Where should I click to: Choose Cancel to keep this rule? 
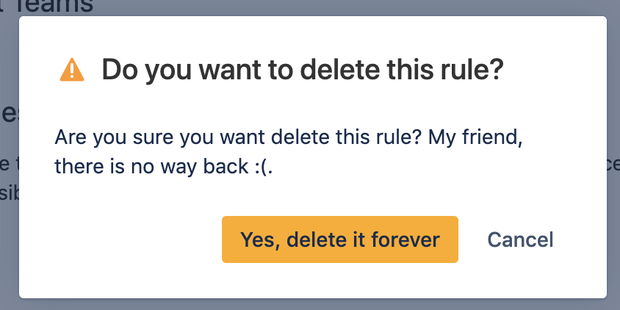[x=520, y=239]
